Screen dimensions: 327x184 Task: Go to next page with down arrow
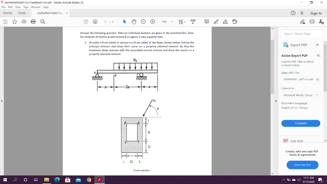pos(95,21)
